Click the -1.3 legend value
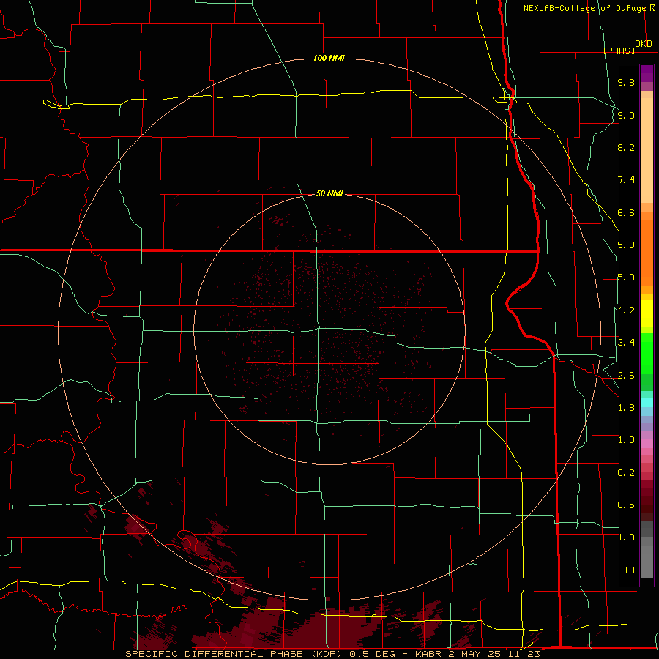The height and width of the screenshot is (659, 659). tap(623, 537)
